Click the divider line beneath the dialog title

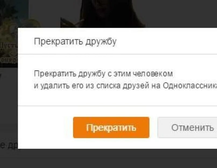[x=118, y=54]
